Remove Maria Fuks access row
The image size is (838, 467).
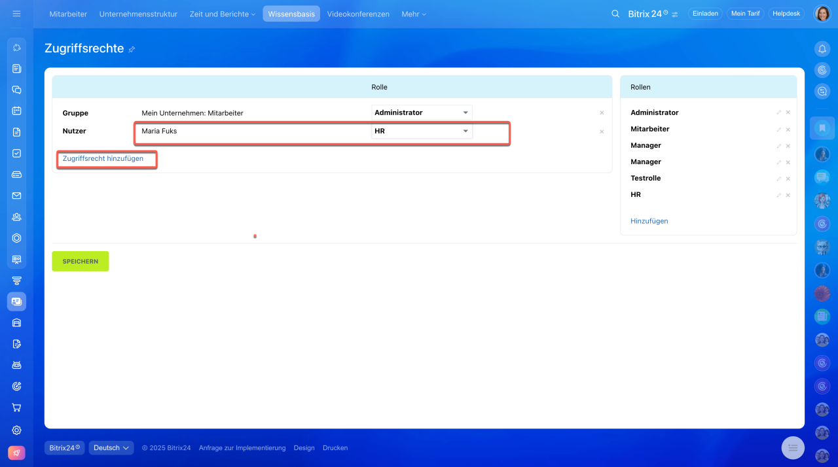(x=602, y=131)
